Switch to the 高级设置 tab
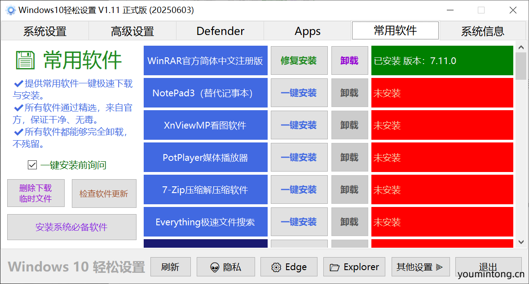Screen dimensions: 529x284 pos(132,31)
